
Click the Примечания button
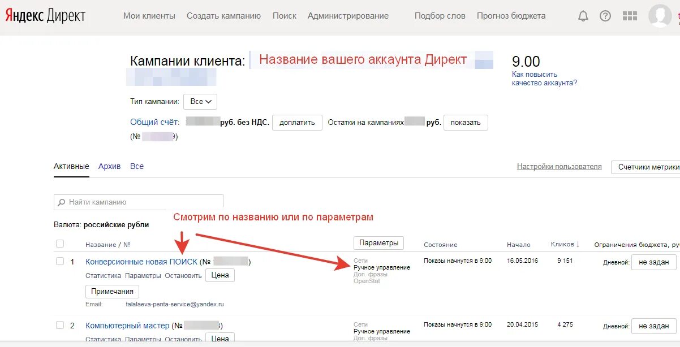coord(112,292)
